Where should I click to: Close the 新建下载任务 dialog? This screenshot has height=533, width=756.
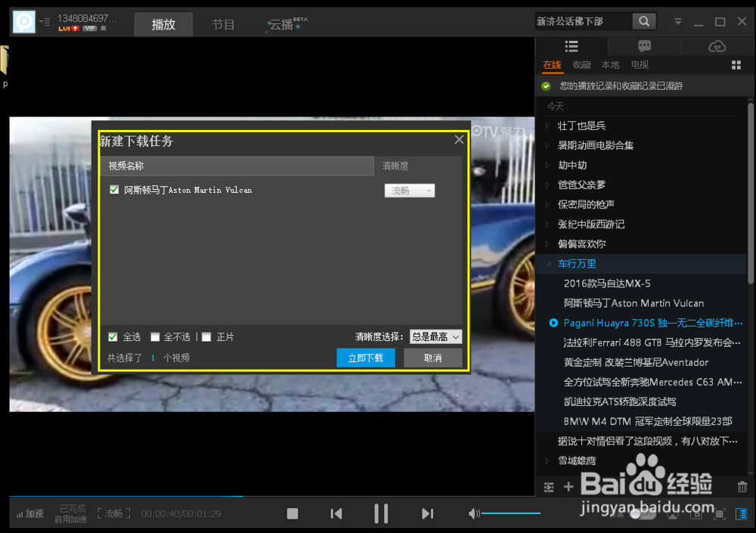(459, 139)
